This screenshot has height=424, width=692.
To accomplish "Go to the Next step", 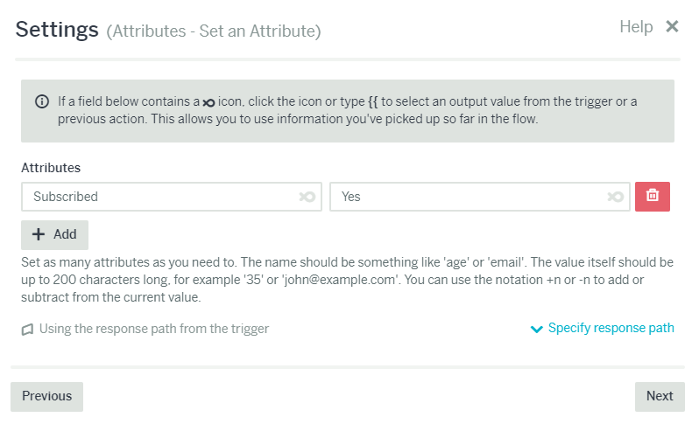I will click(x=660, y=396).
